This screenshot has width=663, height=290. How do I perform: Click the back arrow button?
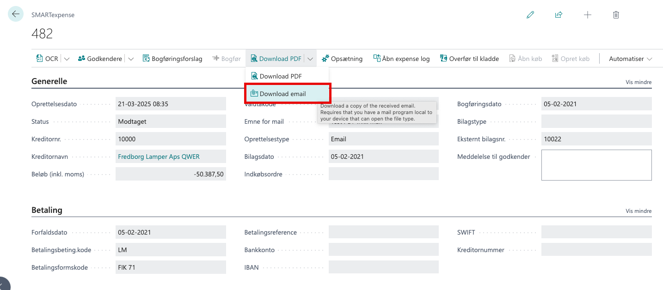(x=16, y=14)
